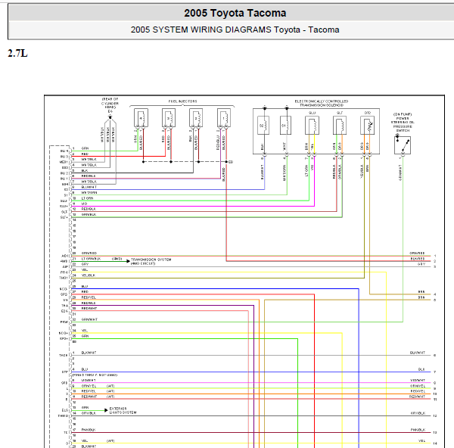Image resolution: width=454 pixels, height=448 pixels.
Task: Click the "STP" terminal label
Action: [64, 372]
